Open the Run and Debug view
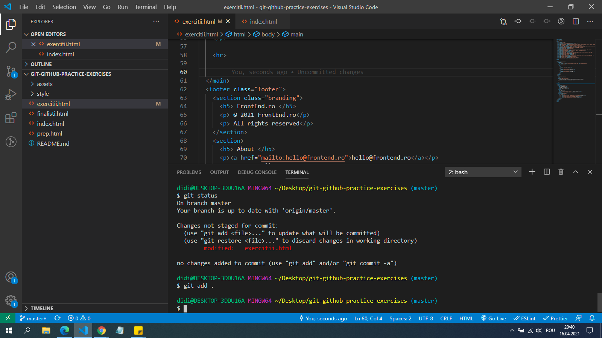Viewport: 602px width, 338px height. click(11, 94)
